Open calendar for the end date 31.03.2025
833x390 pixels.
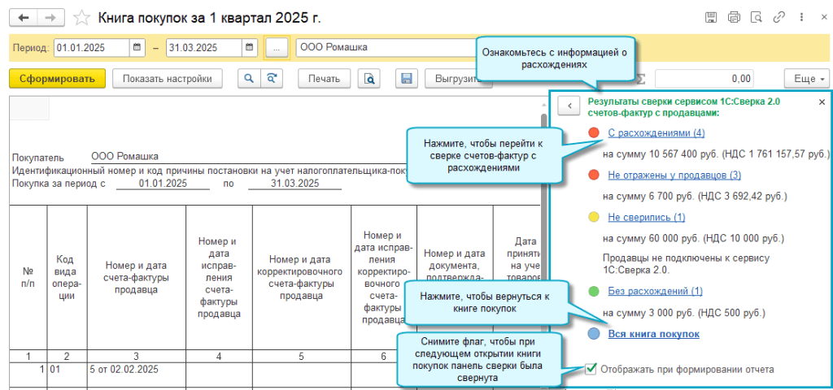tap(250, 48)
